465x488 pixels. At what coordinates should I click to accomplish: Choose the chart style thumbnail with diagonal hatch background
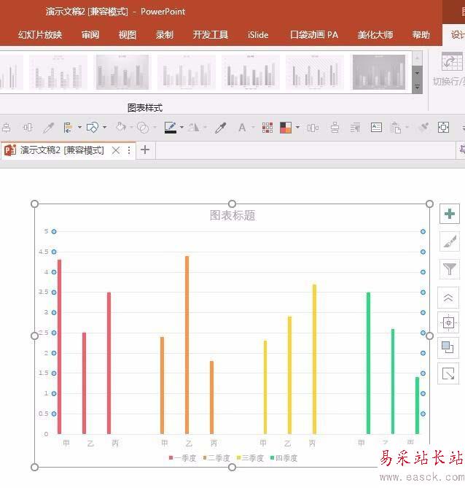coord(315,72)
